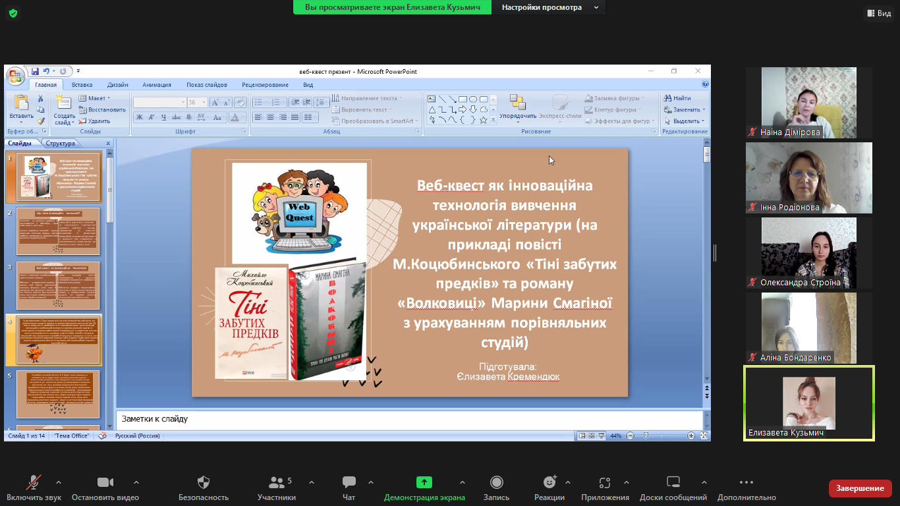The width and height of the screenshot is (900, 506).
Task: Click the PowerPoint Office button
Action: [15, 76]
